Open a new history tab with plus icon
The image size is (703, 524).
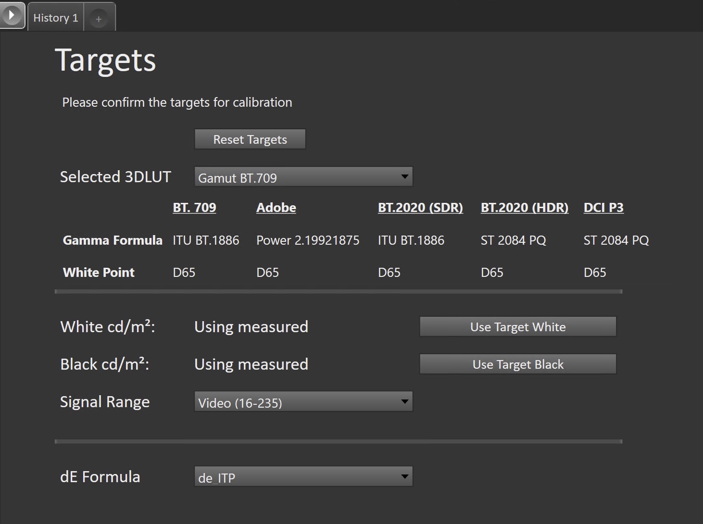point(99,19)
